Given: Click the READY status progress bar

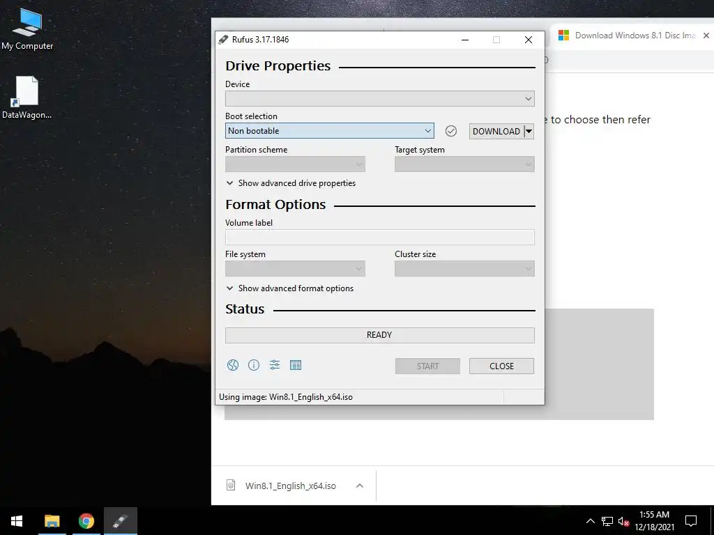Looking at the screenshot, I should coord(380,335).
